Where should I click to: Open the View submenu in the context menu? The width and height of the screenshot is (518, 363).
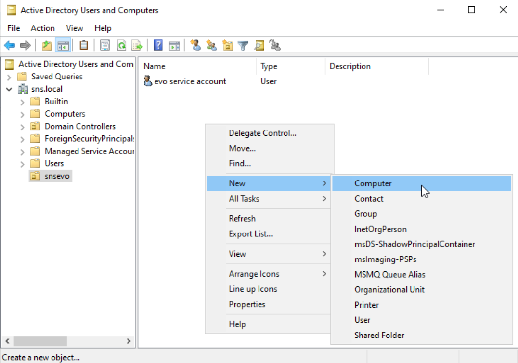click(268, 254)
